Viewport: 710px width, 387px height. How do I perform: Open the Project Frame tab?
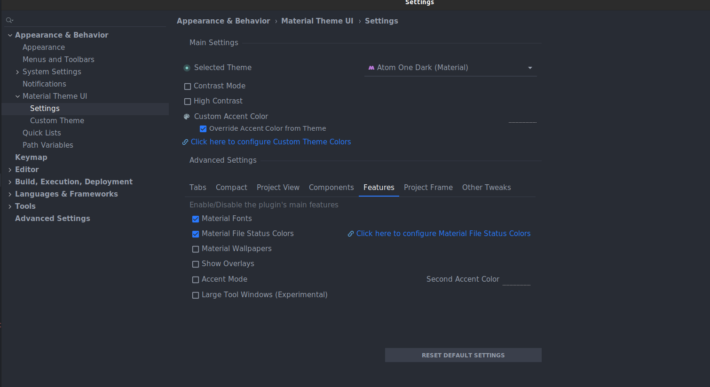(x=428, y=187)
